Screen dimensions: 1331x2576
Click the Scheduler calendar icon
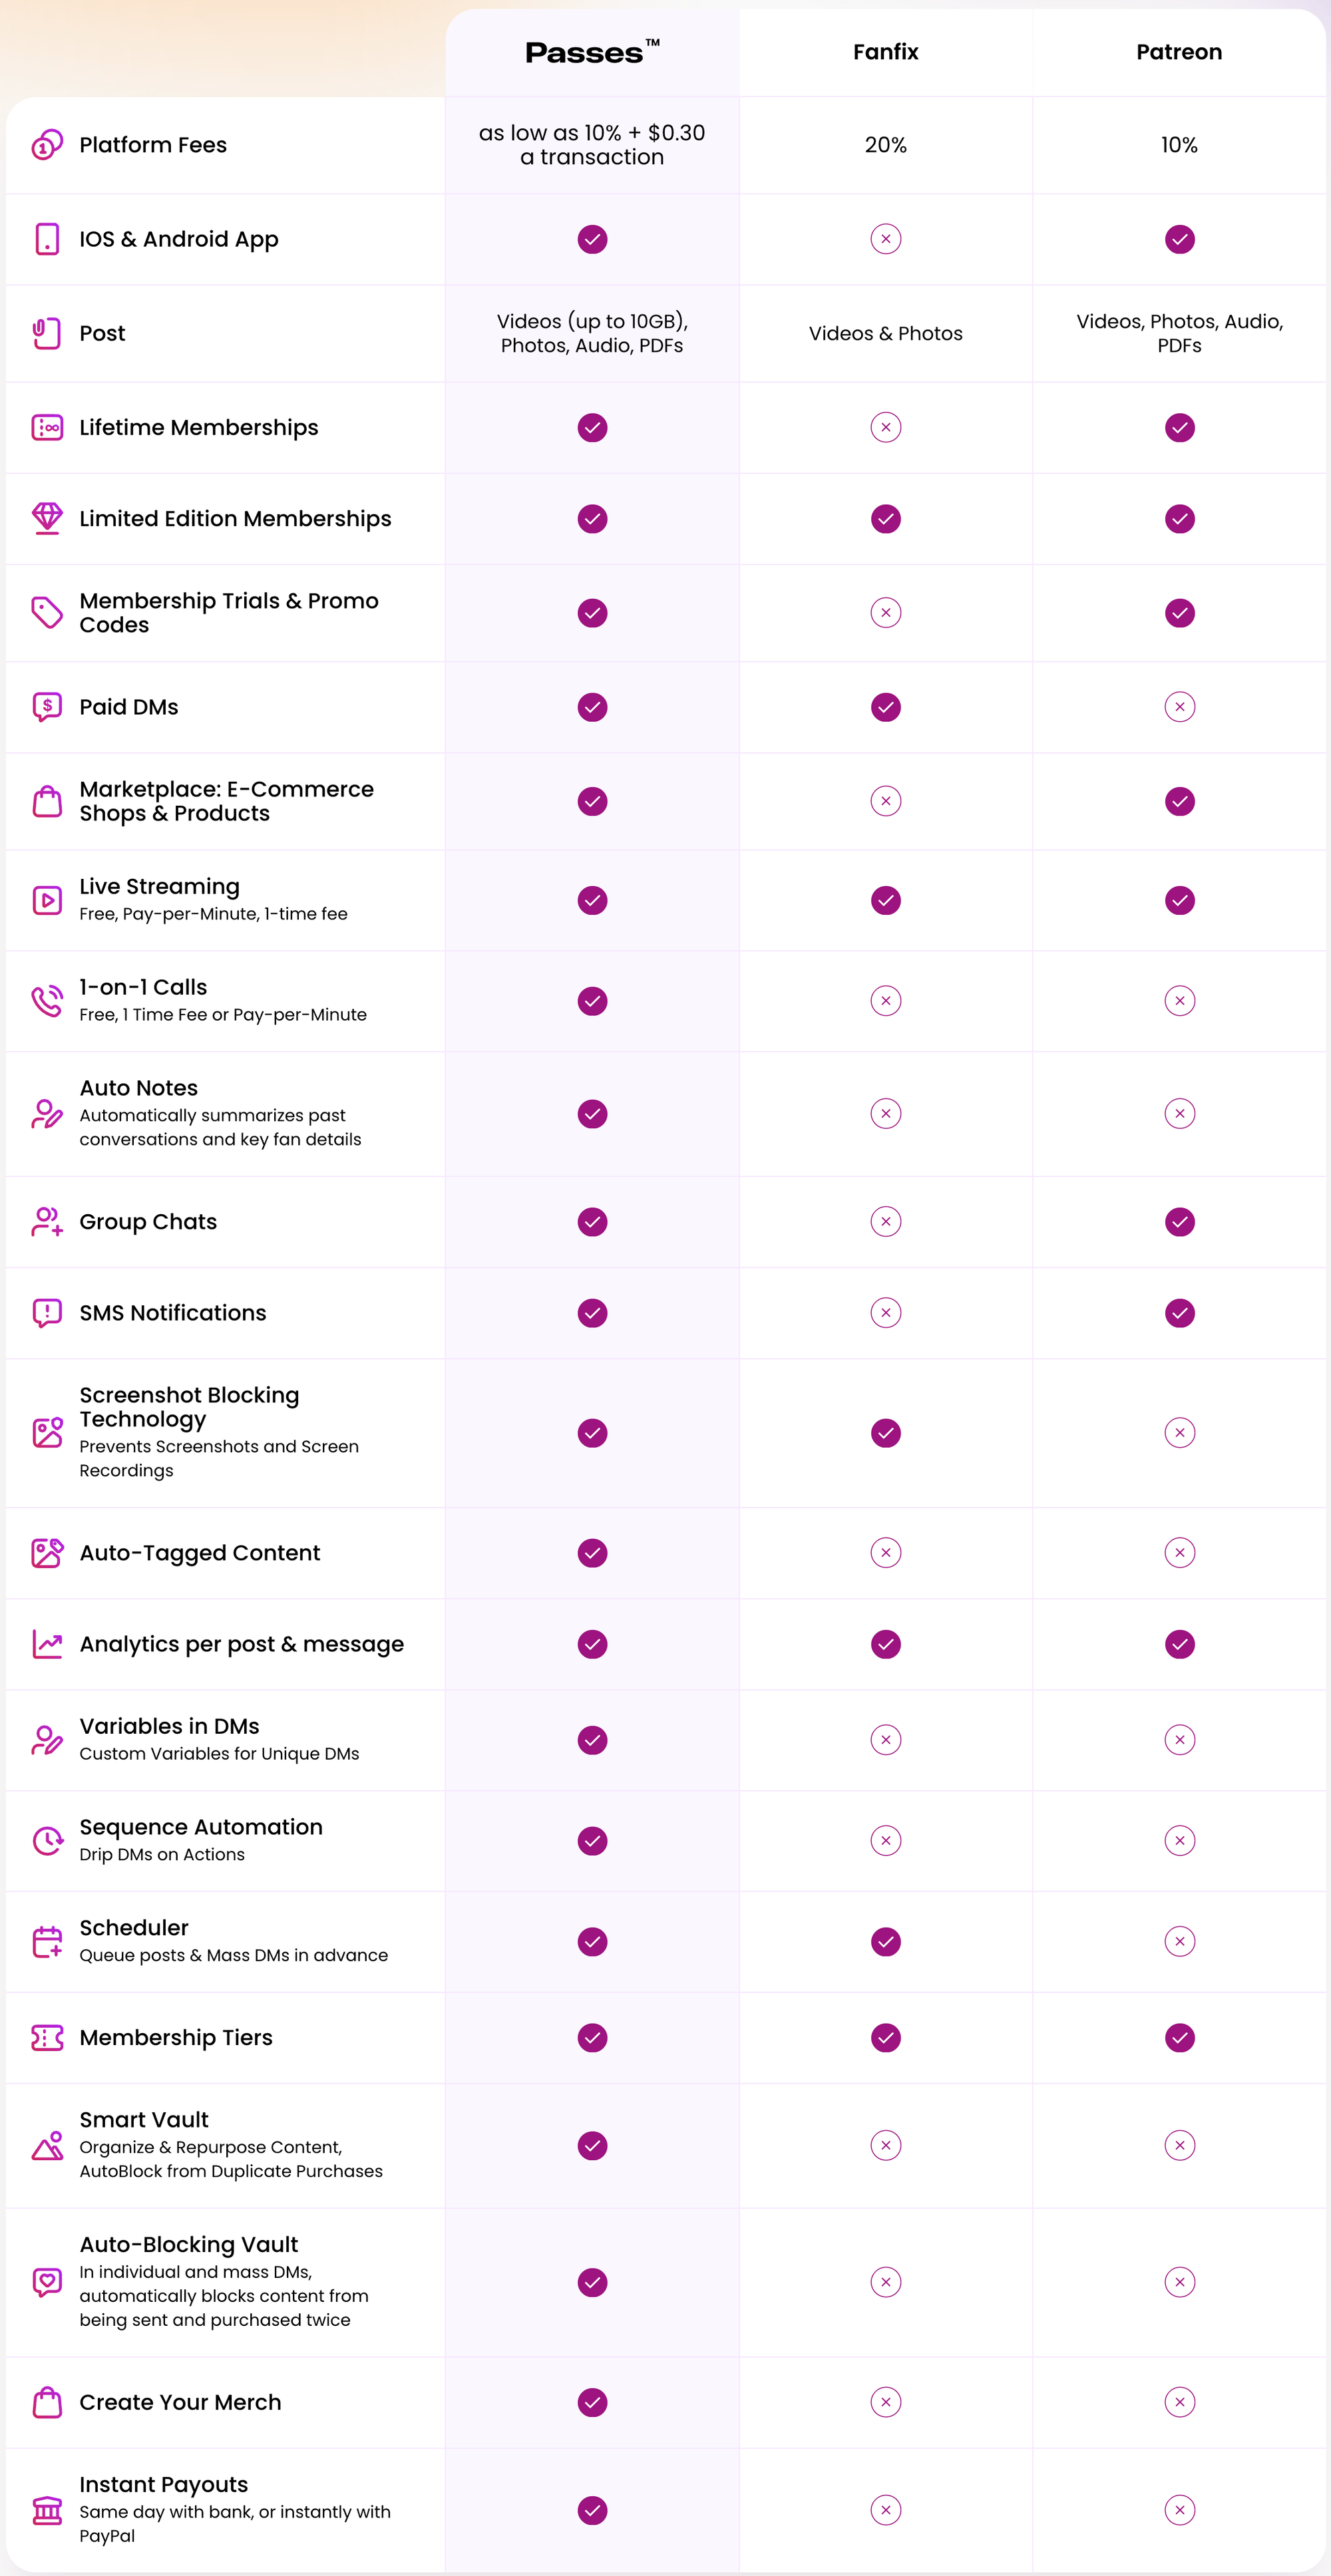tap(47, 1941)
